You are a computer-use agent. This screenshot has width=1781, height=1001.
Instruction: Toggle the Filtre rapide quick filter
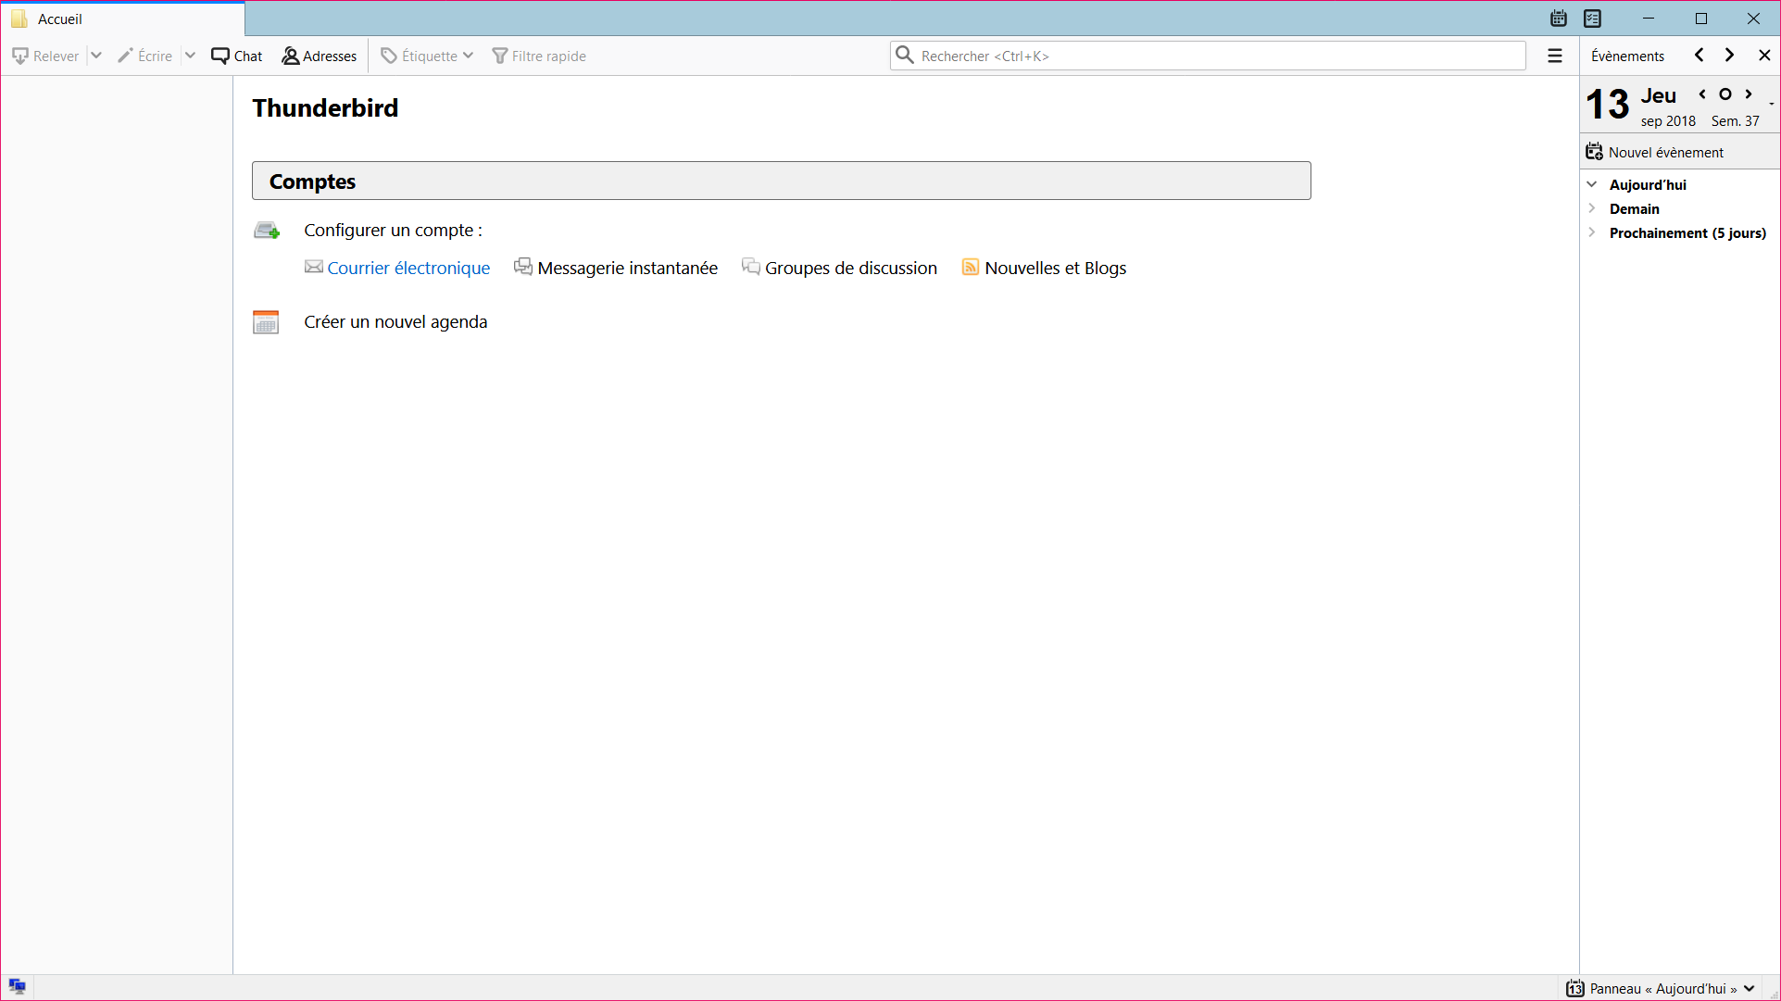pos(539,56)
